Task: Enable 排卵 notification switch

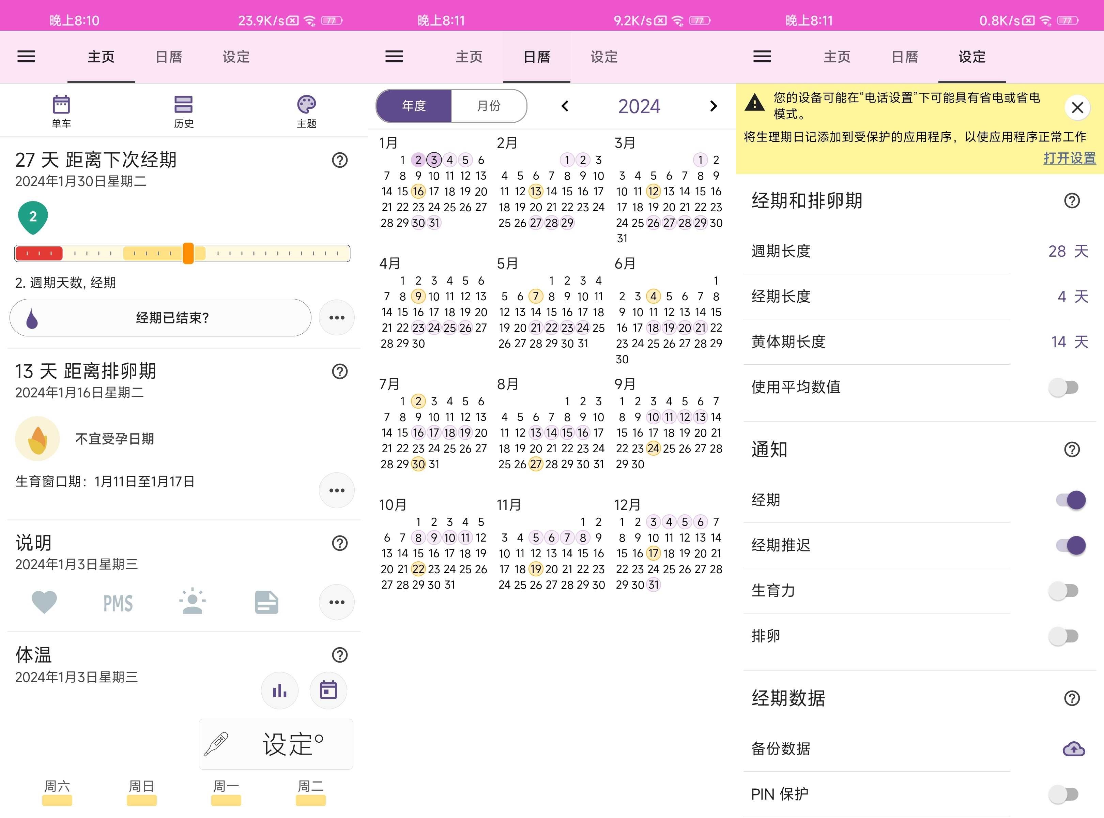Action: coord(1064,636)
